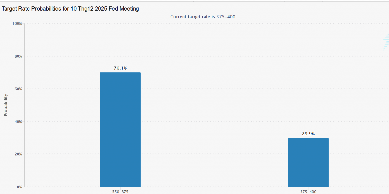Click the x-axis baseline between the bars
This screenshot has height=194, width=389.
[214, 187]
